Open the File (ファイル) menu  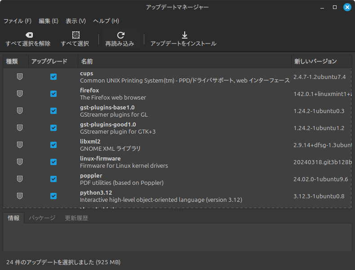[18, 21]
